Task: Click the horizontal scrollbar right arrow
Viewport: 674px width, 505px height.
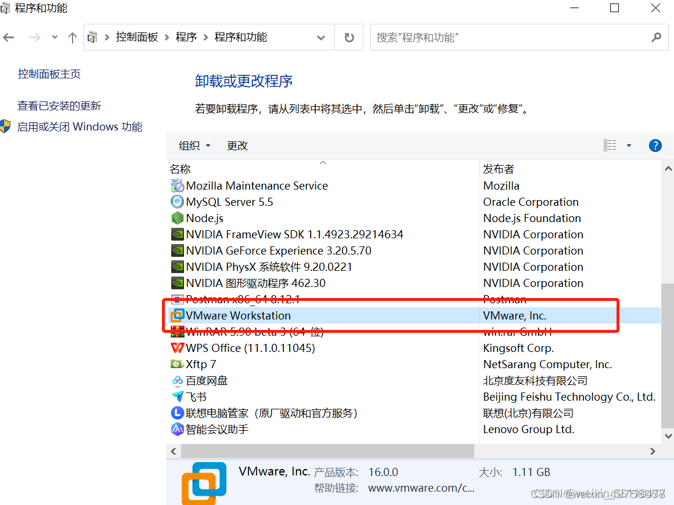Action: pyautogui.click(x=653, y=451)
